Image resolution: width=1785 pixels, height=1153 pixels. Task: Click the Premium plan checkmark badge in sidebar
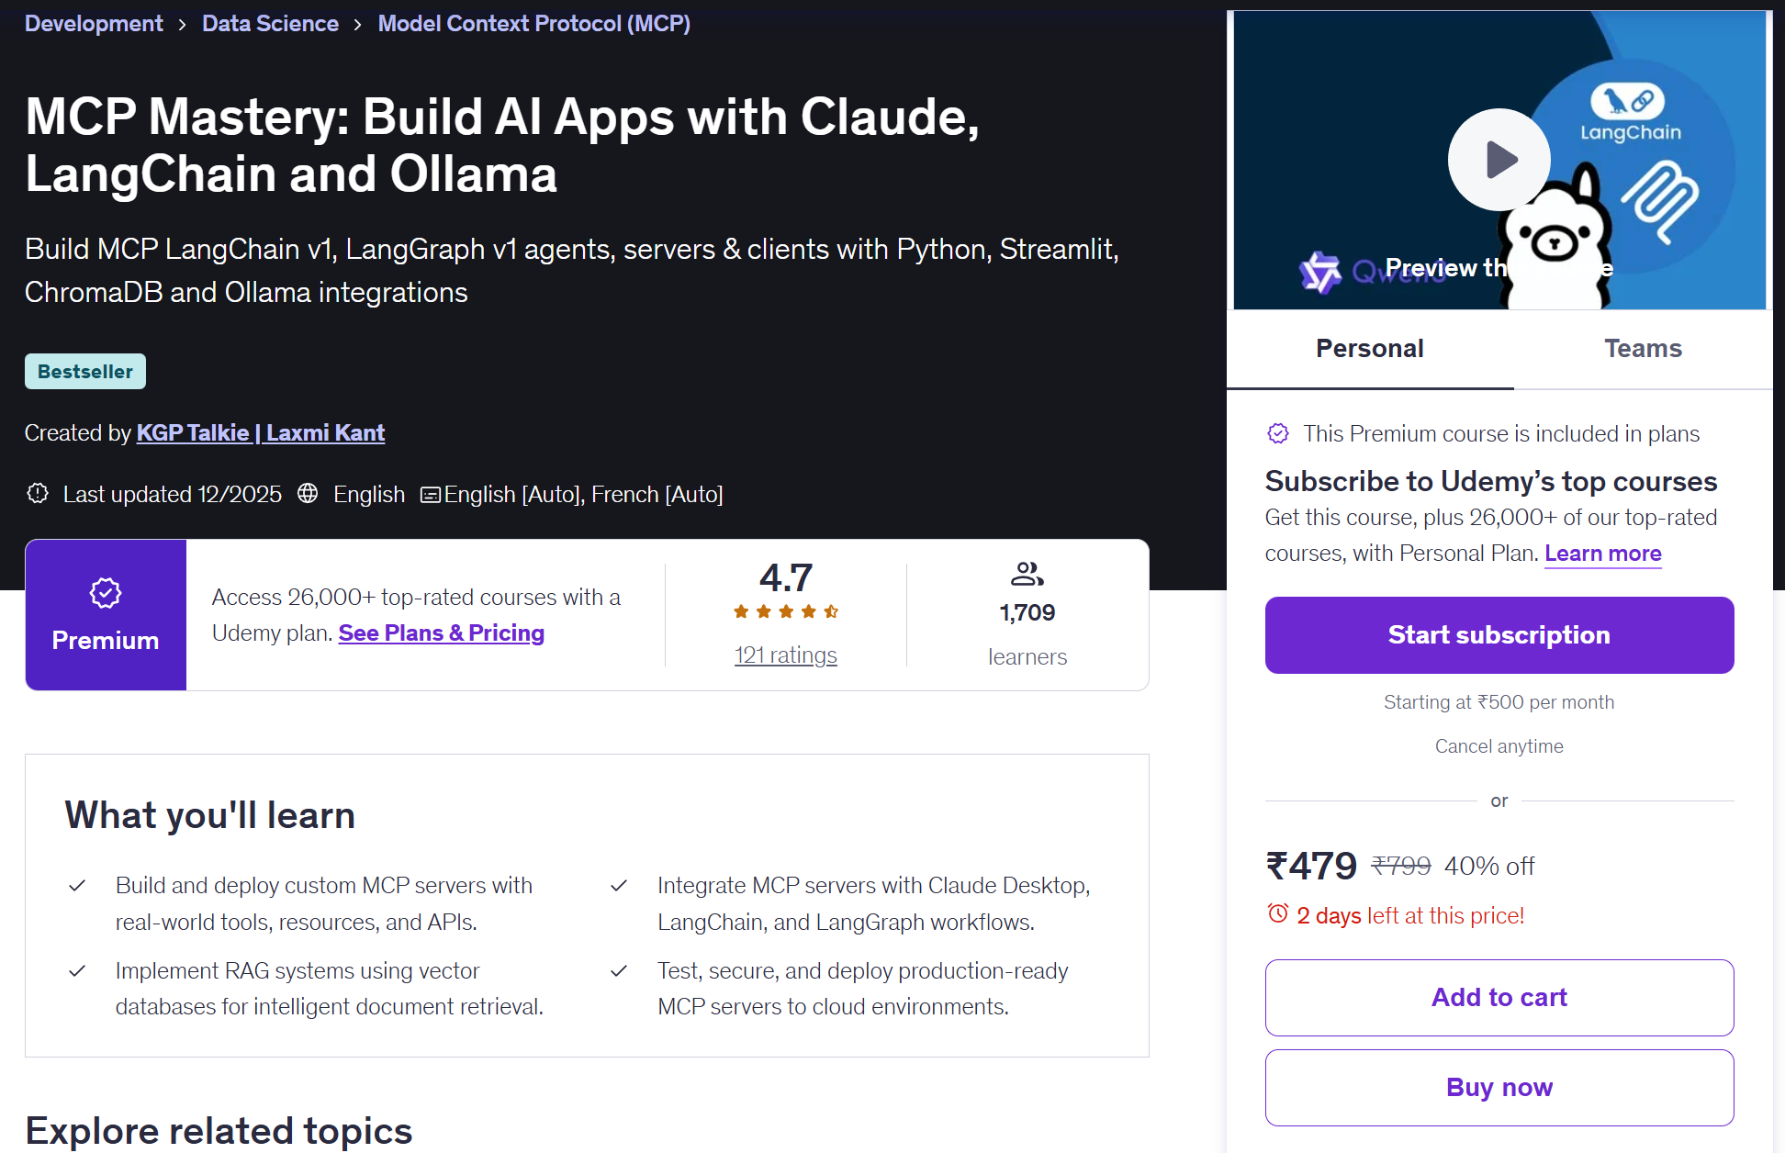pyautogui.click(x=1278, y=433)
